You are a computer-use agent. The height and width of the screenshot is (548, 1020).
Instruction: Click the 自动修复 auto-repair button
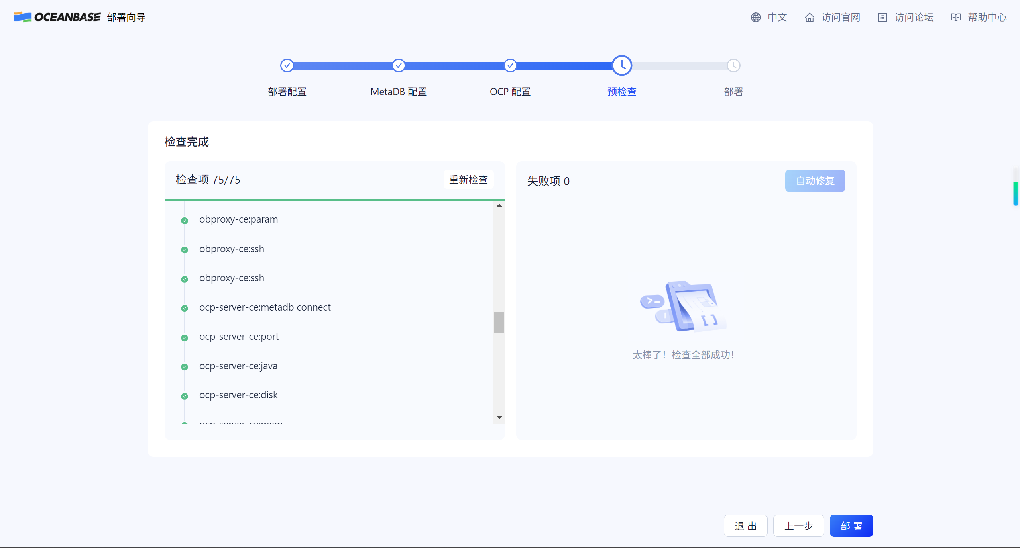click(x=815, y=181)
